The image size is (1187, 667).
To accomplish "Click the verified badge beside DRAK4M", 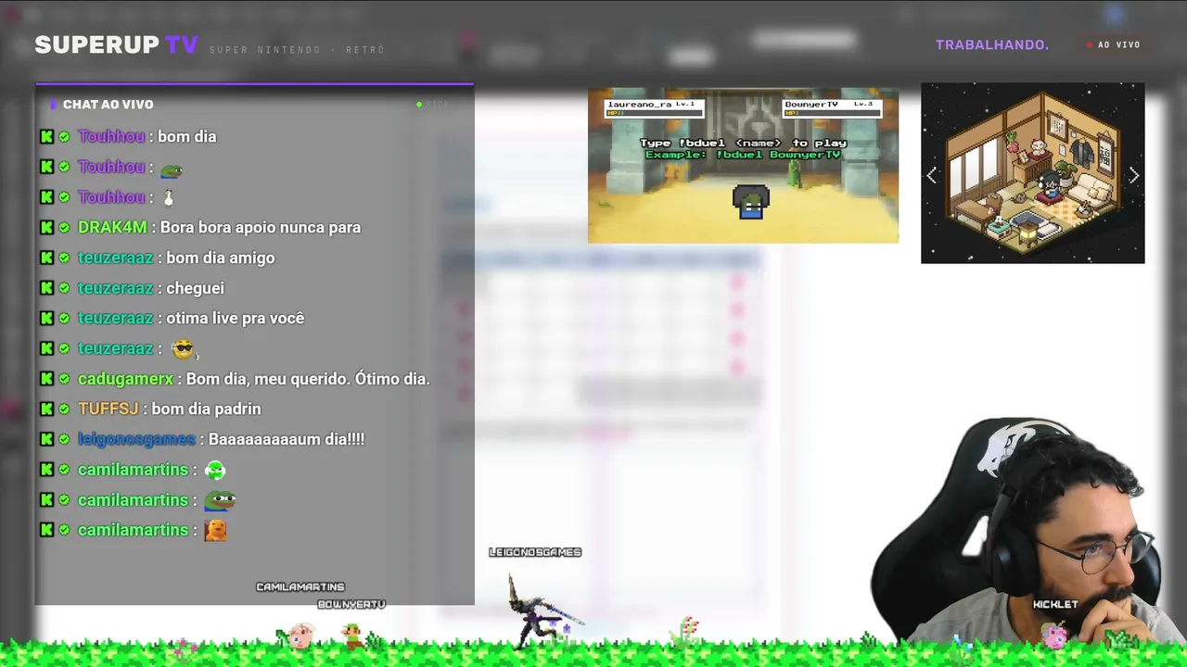I will pos(64,227).
